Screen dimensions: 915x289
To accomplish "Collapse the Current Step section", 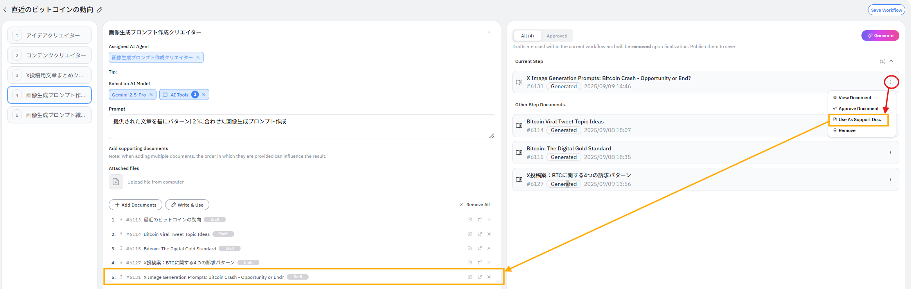I will point(891,61).
